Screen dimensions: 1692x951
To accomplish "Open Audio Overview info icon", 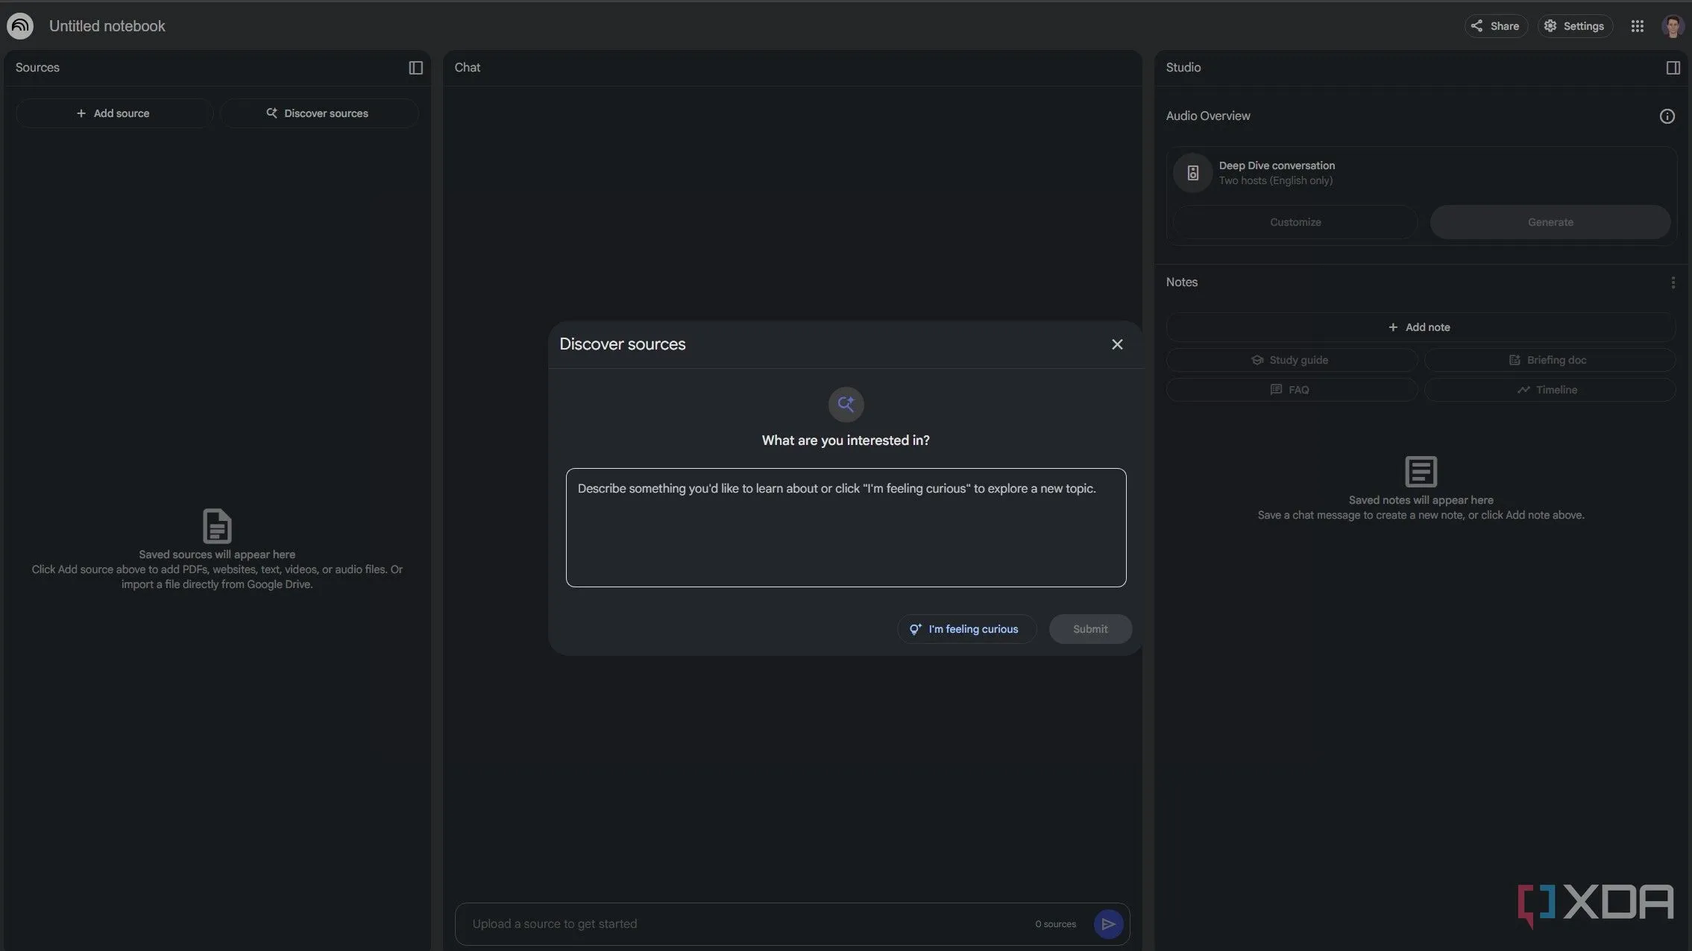I will point(1667,116).
